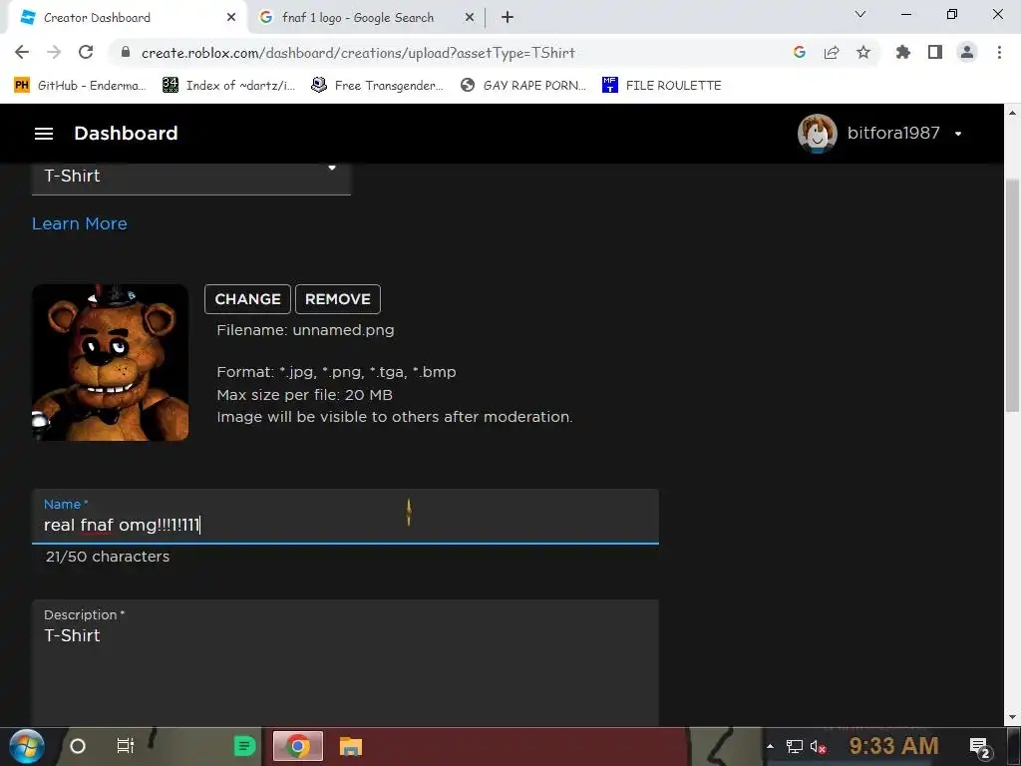Click the page vertical scrollbar thumb
This screenshot has width=1021, height=766.
(x=1012, y=293)
